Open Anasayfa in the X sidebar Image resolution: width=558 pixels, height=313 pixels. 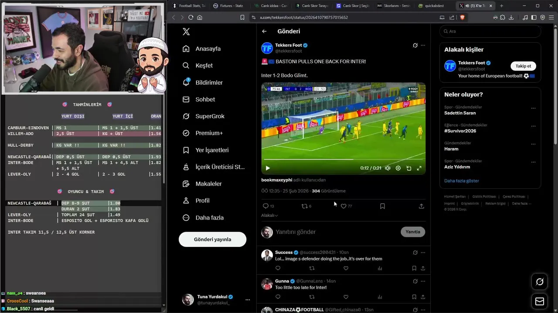click(x=202, y=49)
